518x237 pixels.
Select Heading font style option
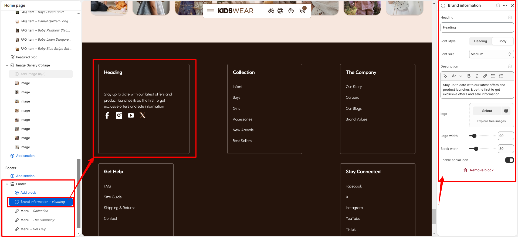tap(480, 41)
